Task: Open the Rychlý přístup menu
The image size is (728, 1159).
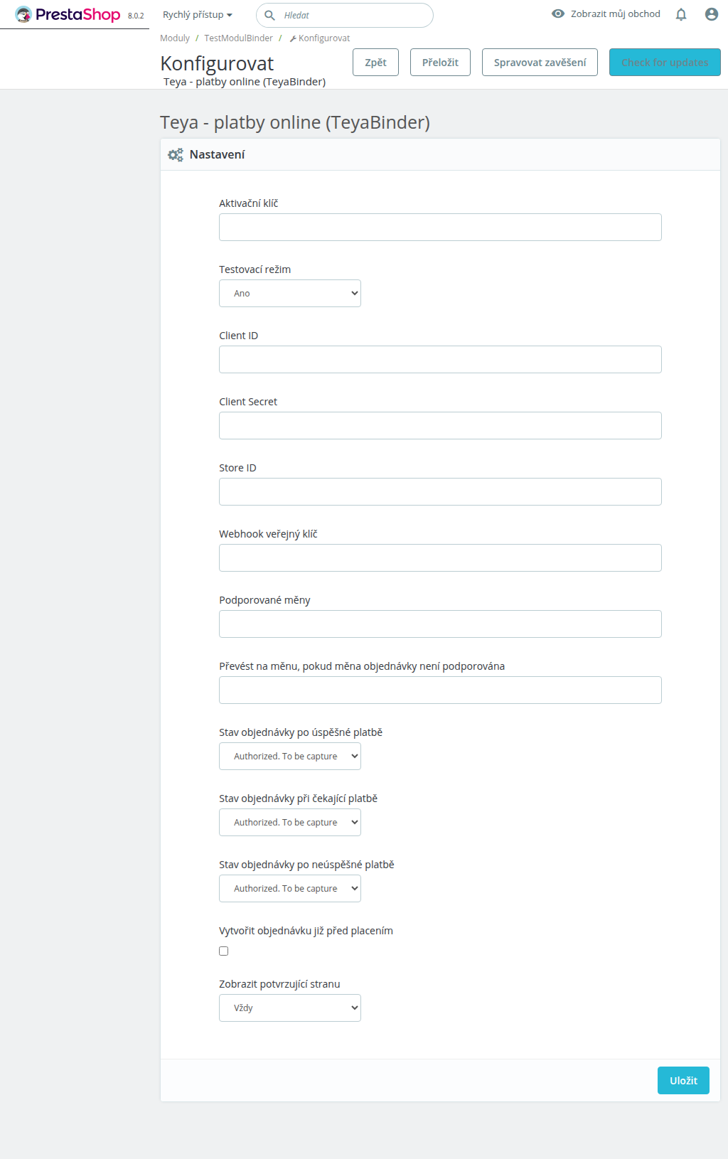Action: coord(198,14)
